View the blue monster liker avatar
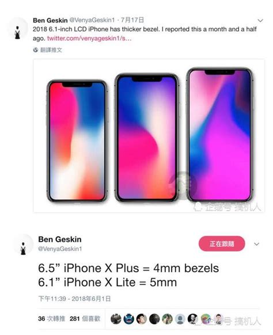Screen dimensions: 273x335 [128, 319]
